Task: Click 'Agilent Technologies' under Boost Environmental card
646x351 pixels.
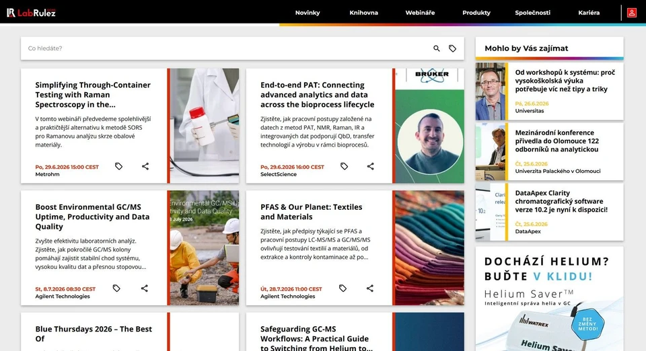Action: (x=63, y=297)
